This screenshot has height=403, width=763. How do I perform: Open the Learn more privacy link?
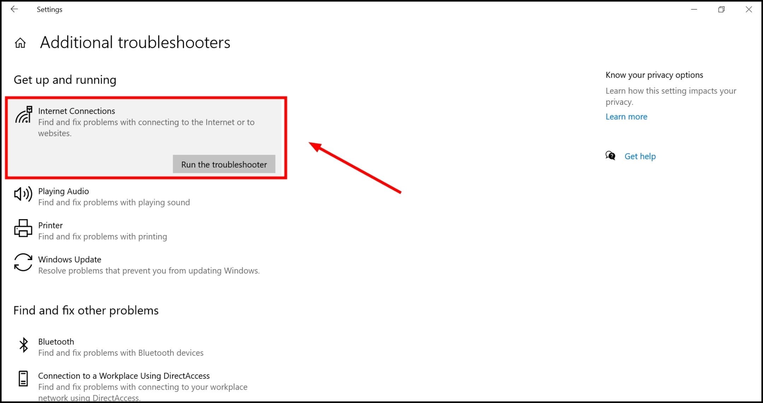[626, 117]
